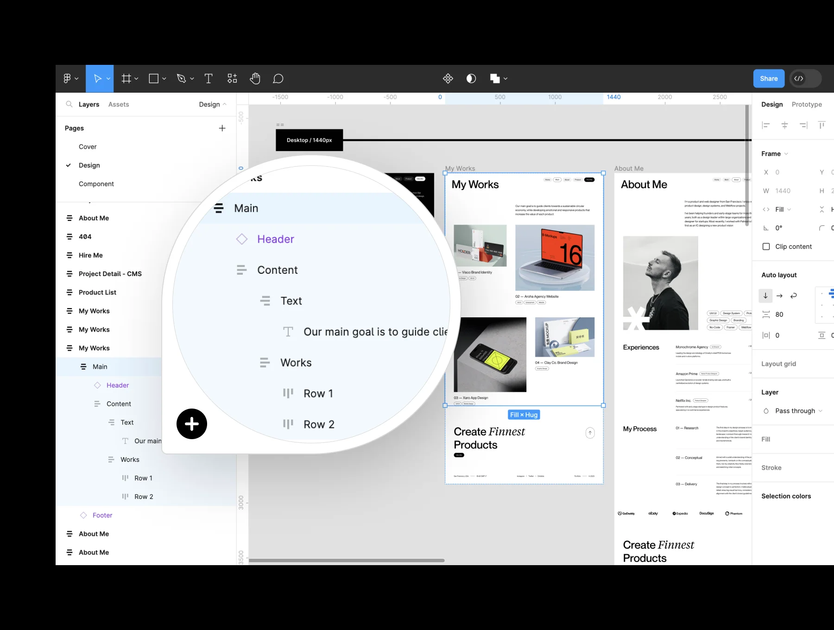Add a new page with plus icon
Viewport: 834px width, 630px height.
222,128
